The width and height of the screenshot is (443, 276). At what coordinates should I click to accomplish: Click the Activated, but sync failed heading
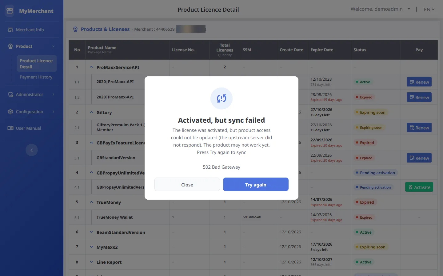221,120
